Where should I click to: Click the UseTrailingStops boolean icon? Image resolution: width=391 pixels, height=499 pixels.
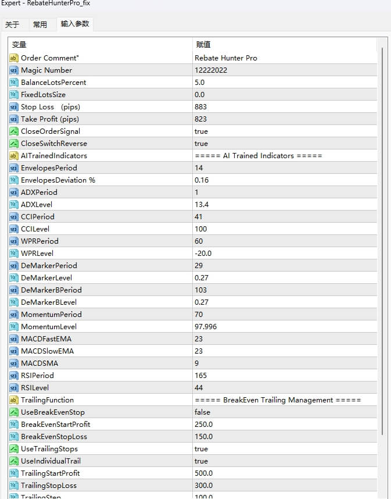[14, 449]
